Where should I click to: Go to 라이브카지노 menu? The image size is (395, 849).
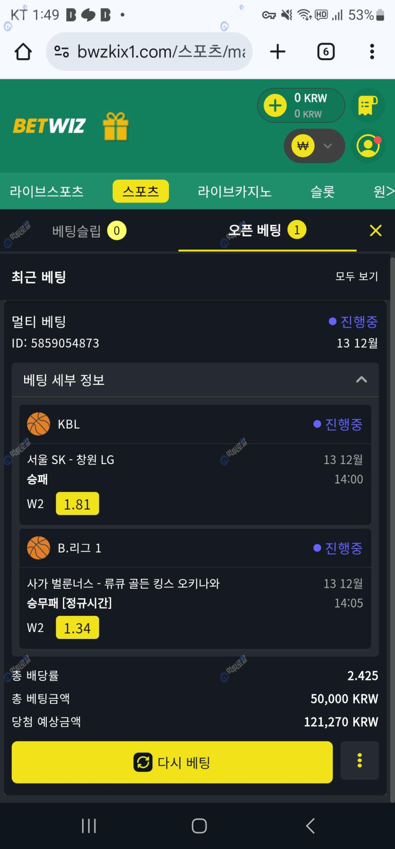coord(234,192)
